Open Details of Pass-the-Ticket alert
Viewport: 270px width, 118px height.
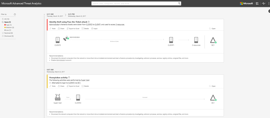[x=85, y=28]
